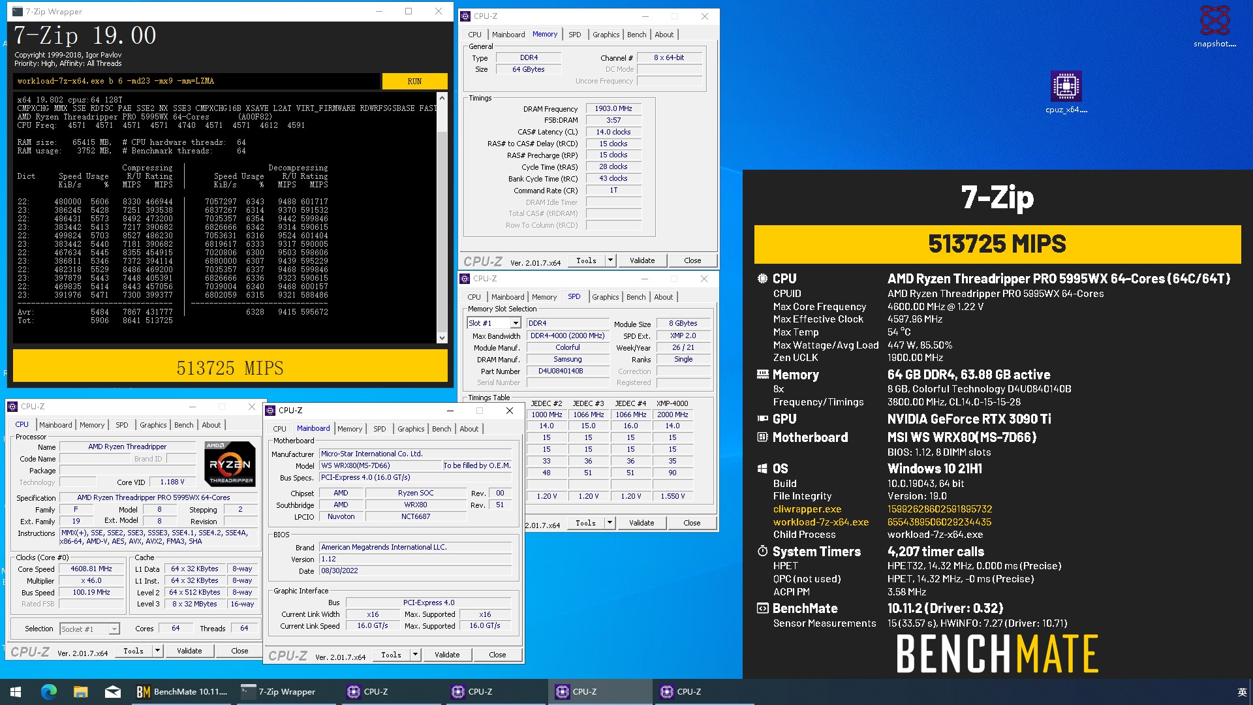Activate the third CPU-Z taskbar item
Screen dimensions: 1253x705
pos(599,692)
